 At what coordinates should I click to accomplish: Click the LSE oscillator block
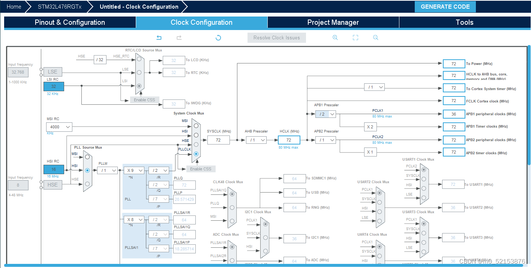(x=52, y=72)
